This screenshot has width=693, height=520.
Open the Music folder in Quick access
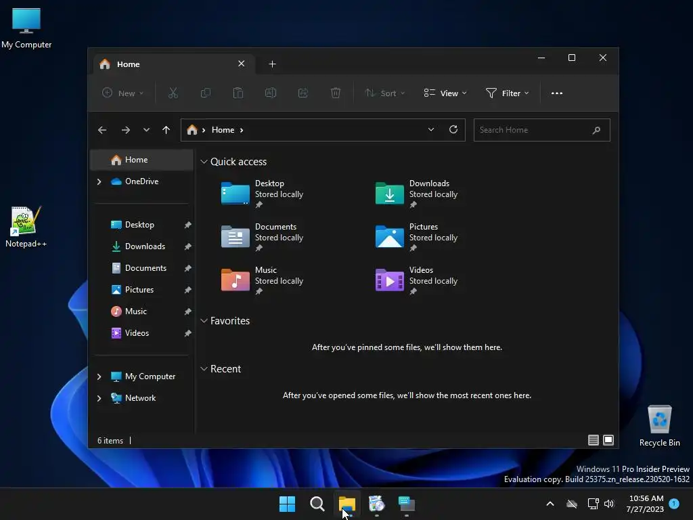263,280
